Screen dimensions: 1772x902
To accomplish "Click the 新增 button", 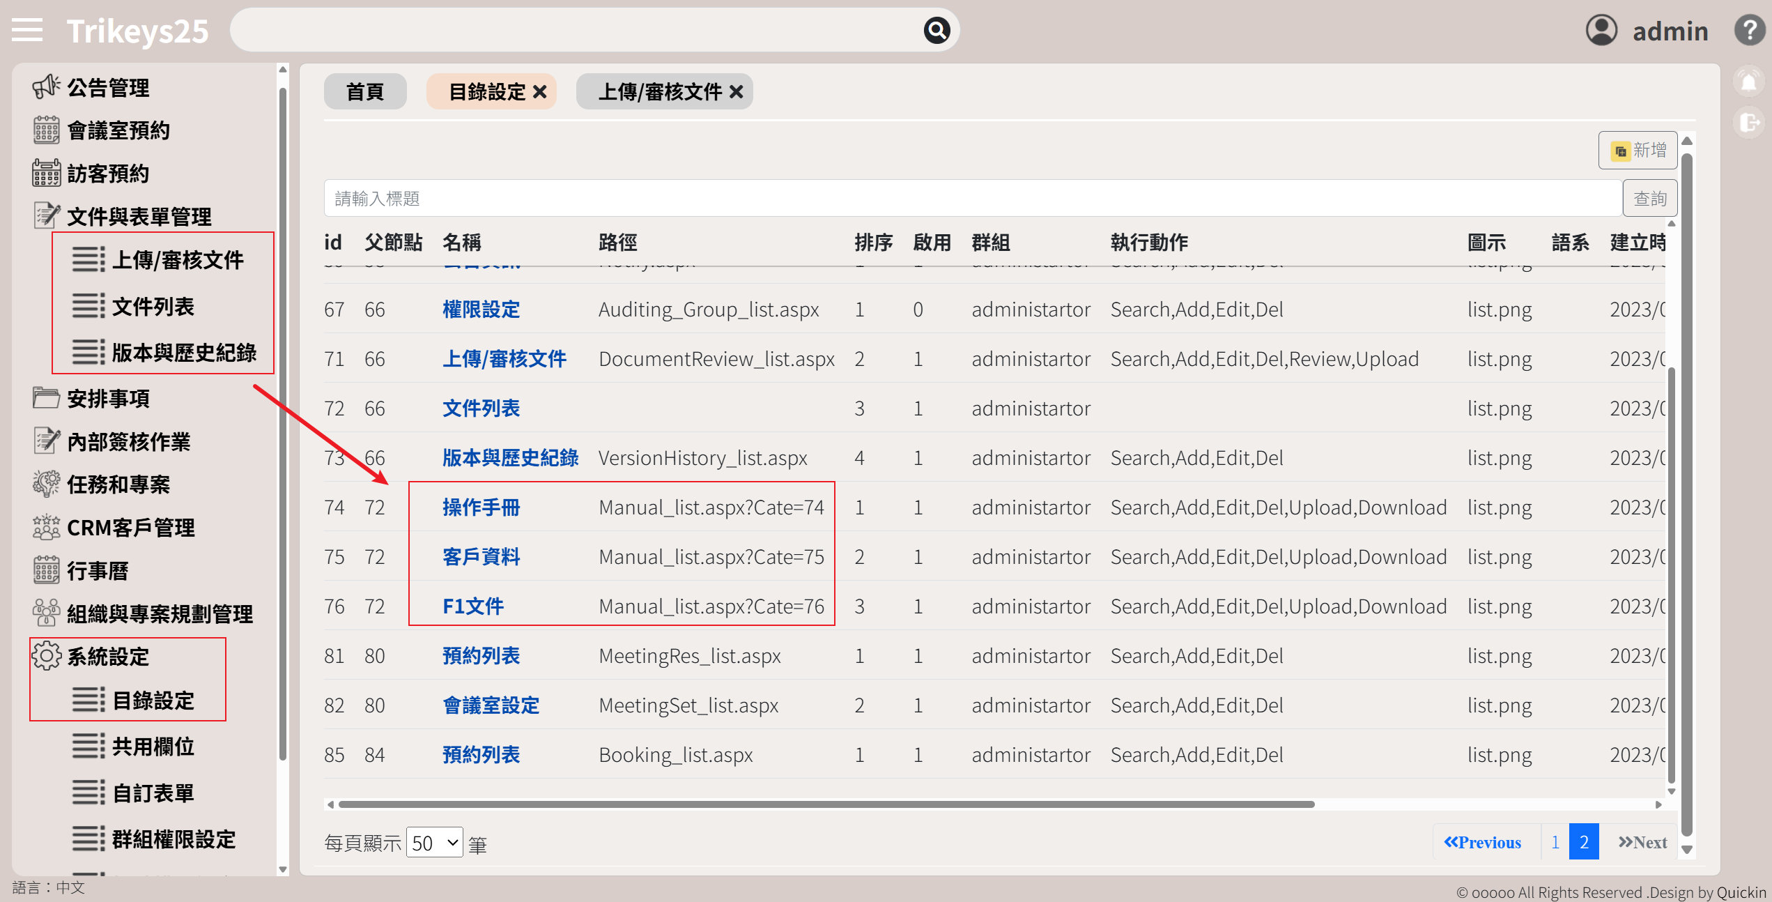I will click(1638, 151).
